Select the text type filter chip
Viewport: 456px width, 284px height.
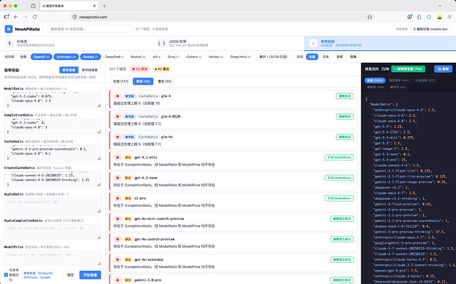pos(326,57)
